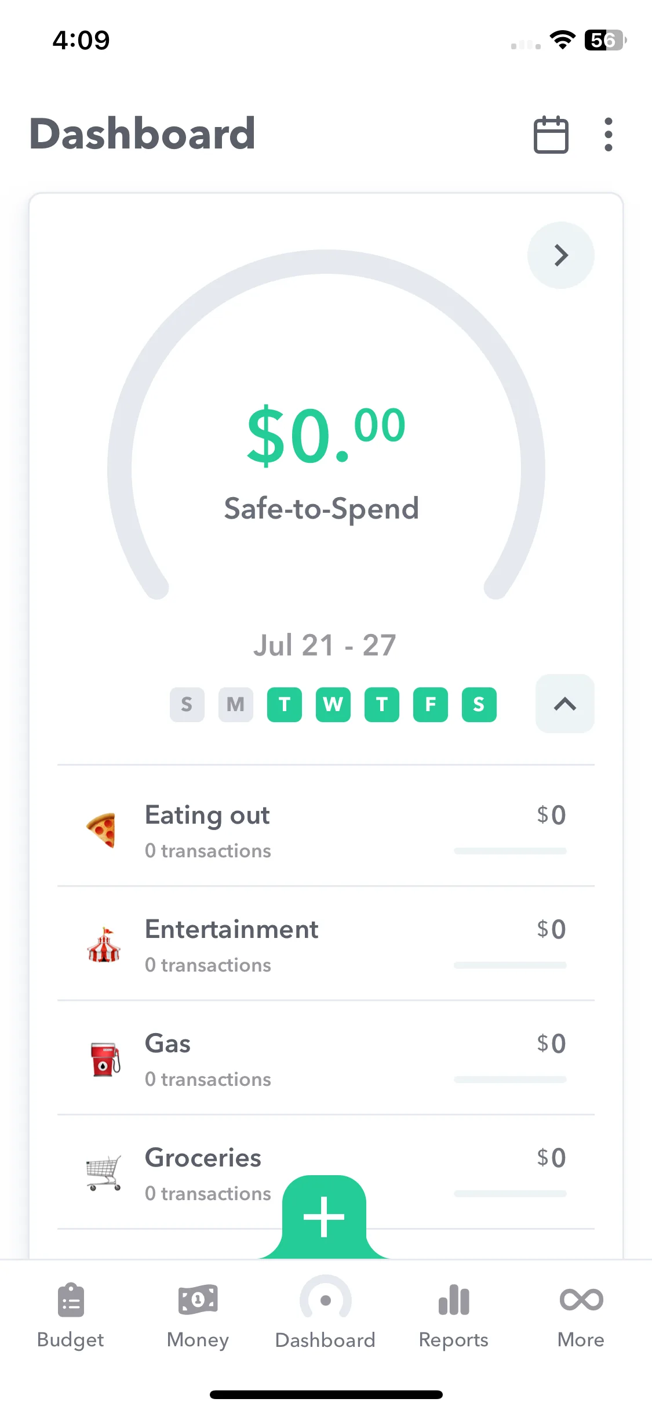652x1413 pixels.
Task: Click the circus tent Entertainment icon
Action: click(104, 945)
